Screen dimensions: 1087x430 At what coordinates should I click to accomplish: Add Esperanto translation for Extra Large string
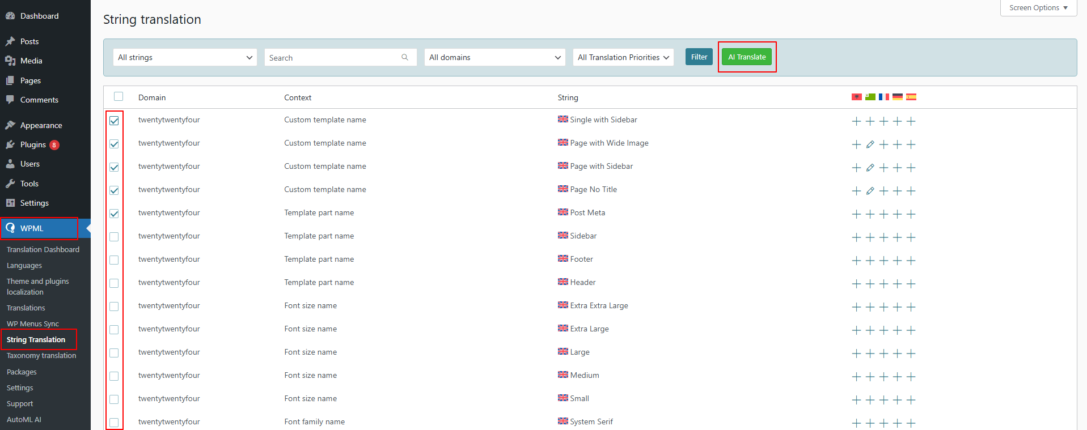(870, 330)
